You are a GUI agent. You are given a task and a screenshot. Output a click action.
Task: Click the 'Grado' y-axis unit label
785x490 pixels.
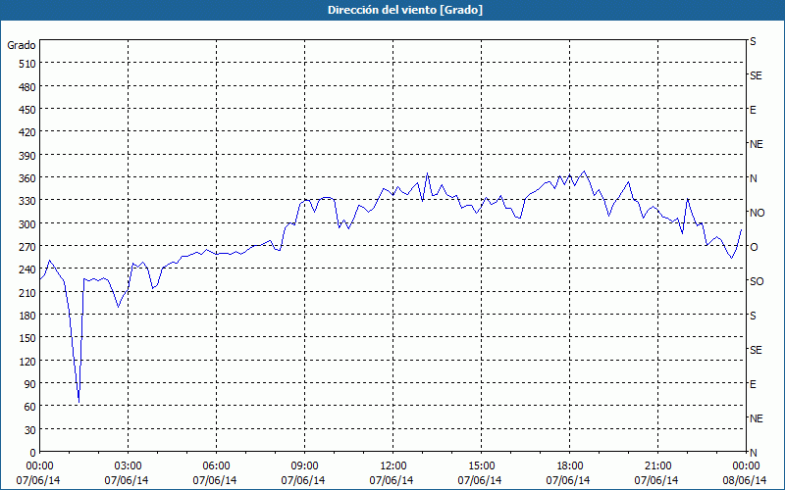(22, 45)
